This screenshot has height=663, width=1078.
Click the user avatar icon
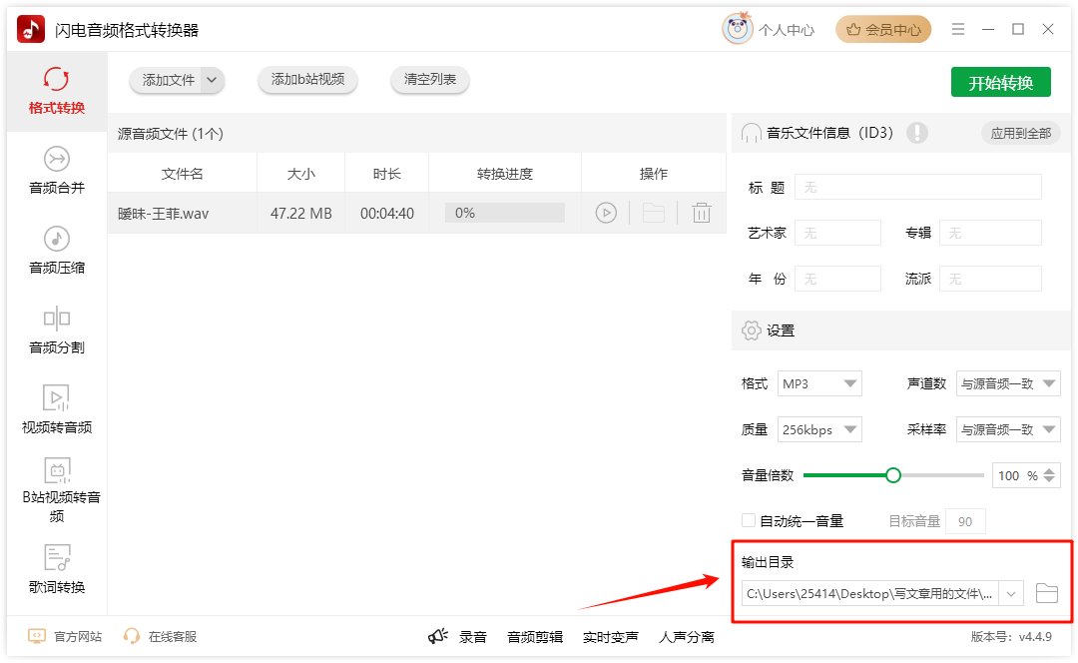coord(737,29)
